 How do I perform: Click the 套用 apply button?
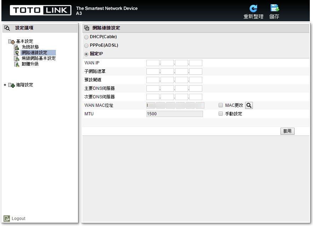click(x=287, y=131)
